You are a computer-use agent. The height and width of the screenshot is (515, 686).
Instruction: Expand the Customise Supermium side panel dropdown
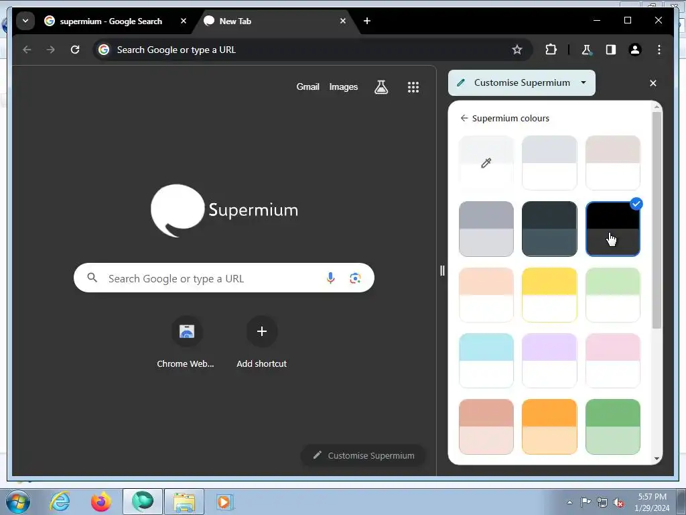tap(521, 82)
